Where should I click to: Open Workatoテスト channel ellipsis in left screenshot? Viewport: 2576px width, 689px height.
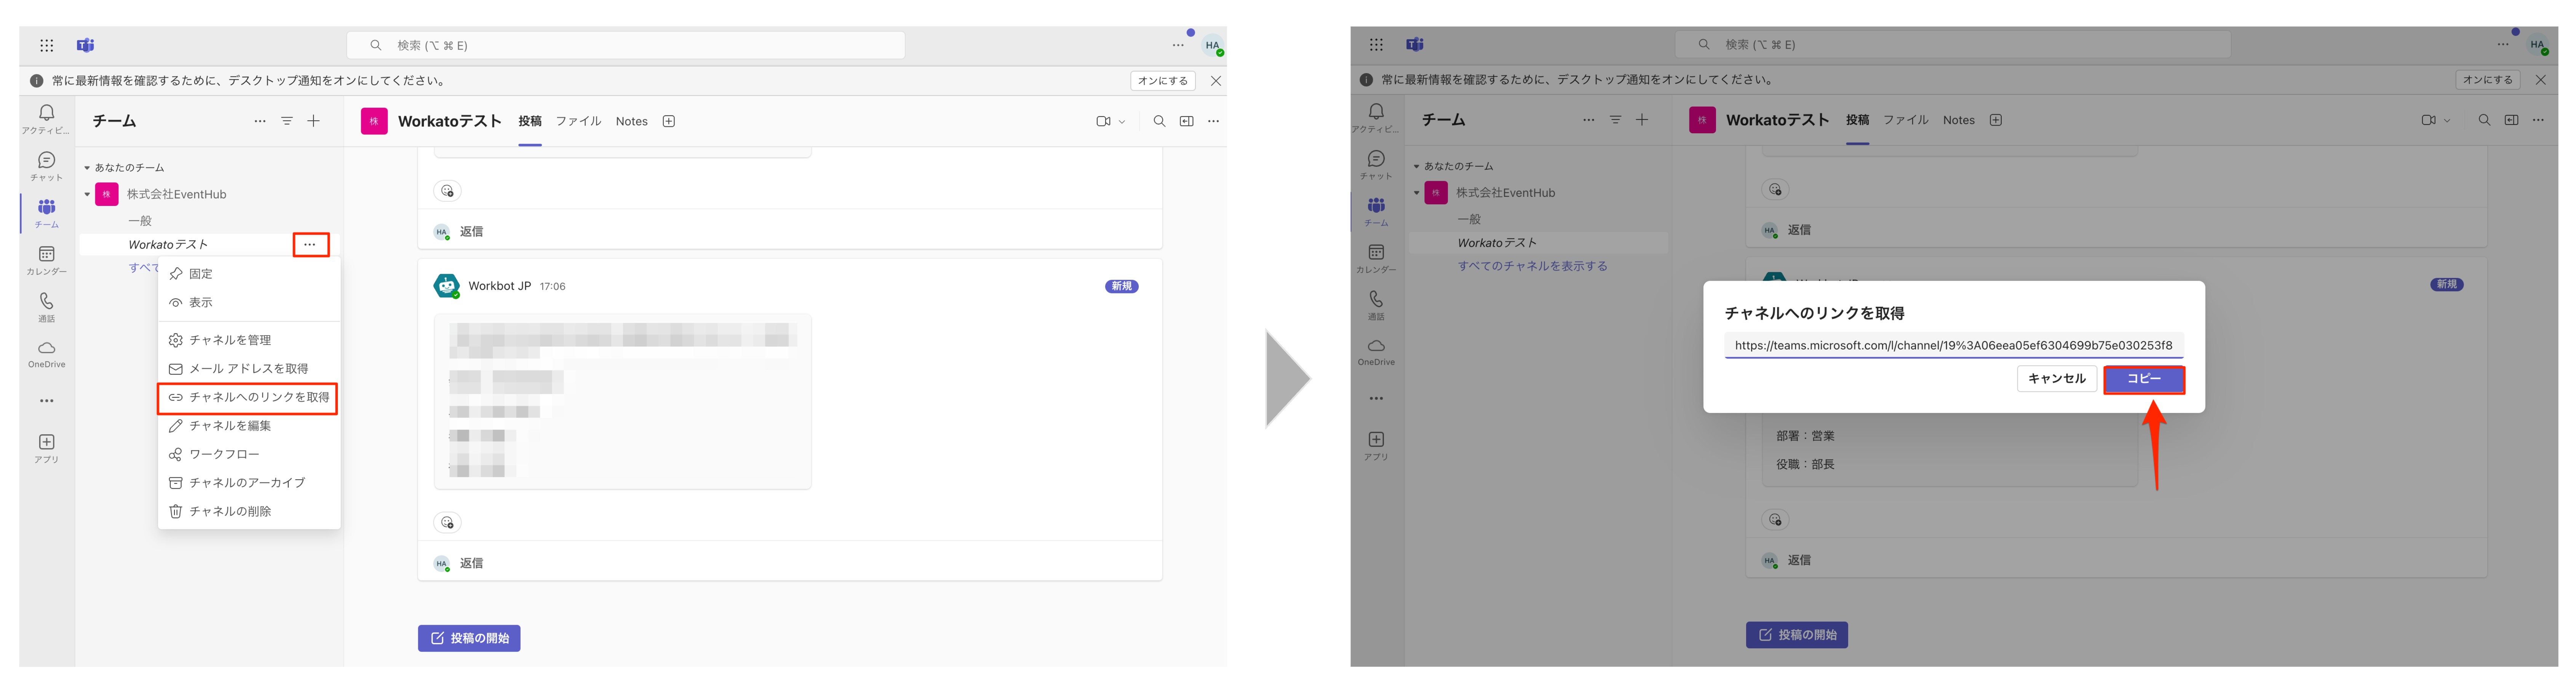coord(310,245)
